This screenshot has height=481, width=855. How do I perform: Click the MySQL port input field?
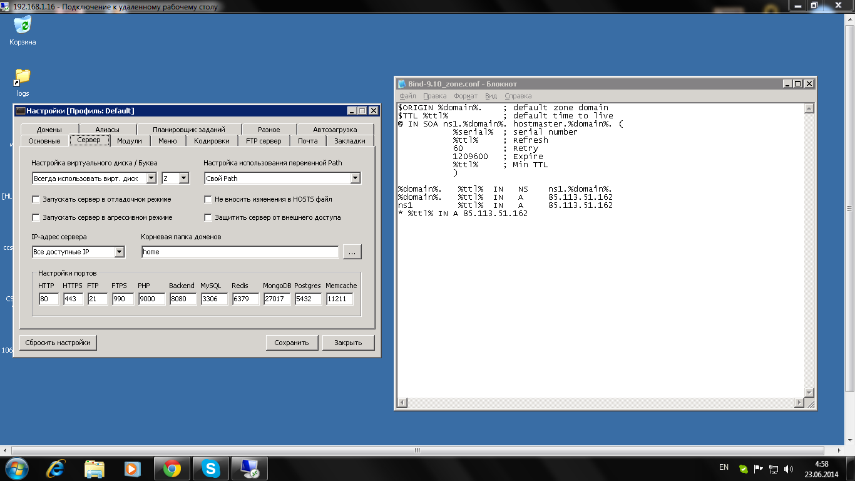pos(214,299)
